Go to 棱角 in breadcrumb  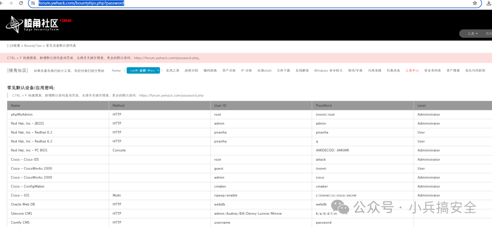click(x=15, y=45)
